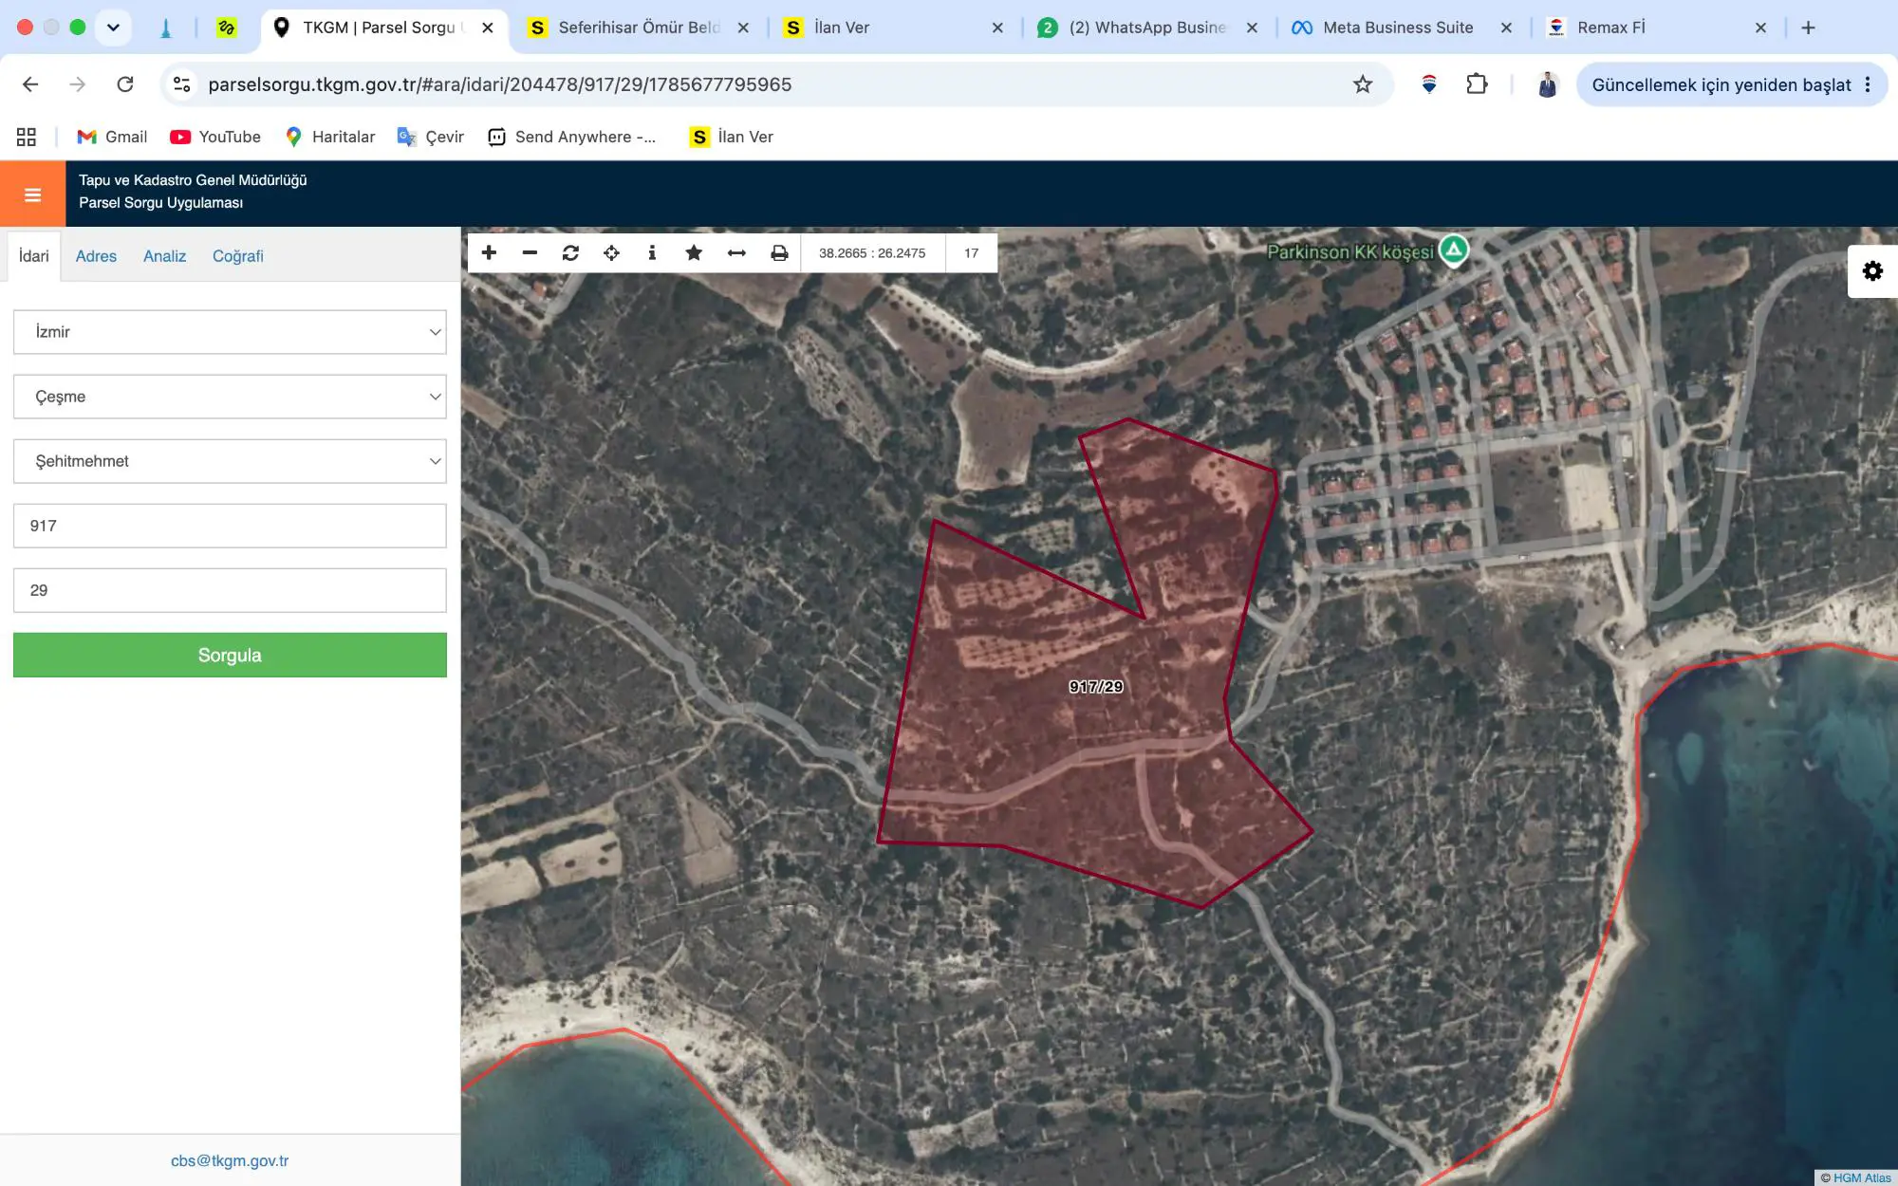Select the distance measurement arrows tool
Image resolution: width=1898 pixels, height=1186 pixels.
pyautogui.click(x=736, y=252)
